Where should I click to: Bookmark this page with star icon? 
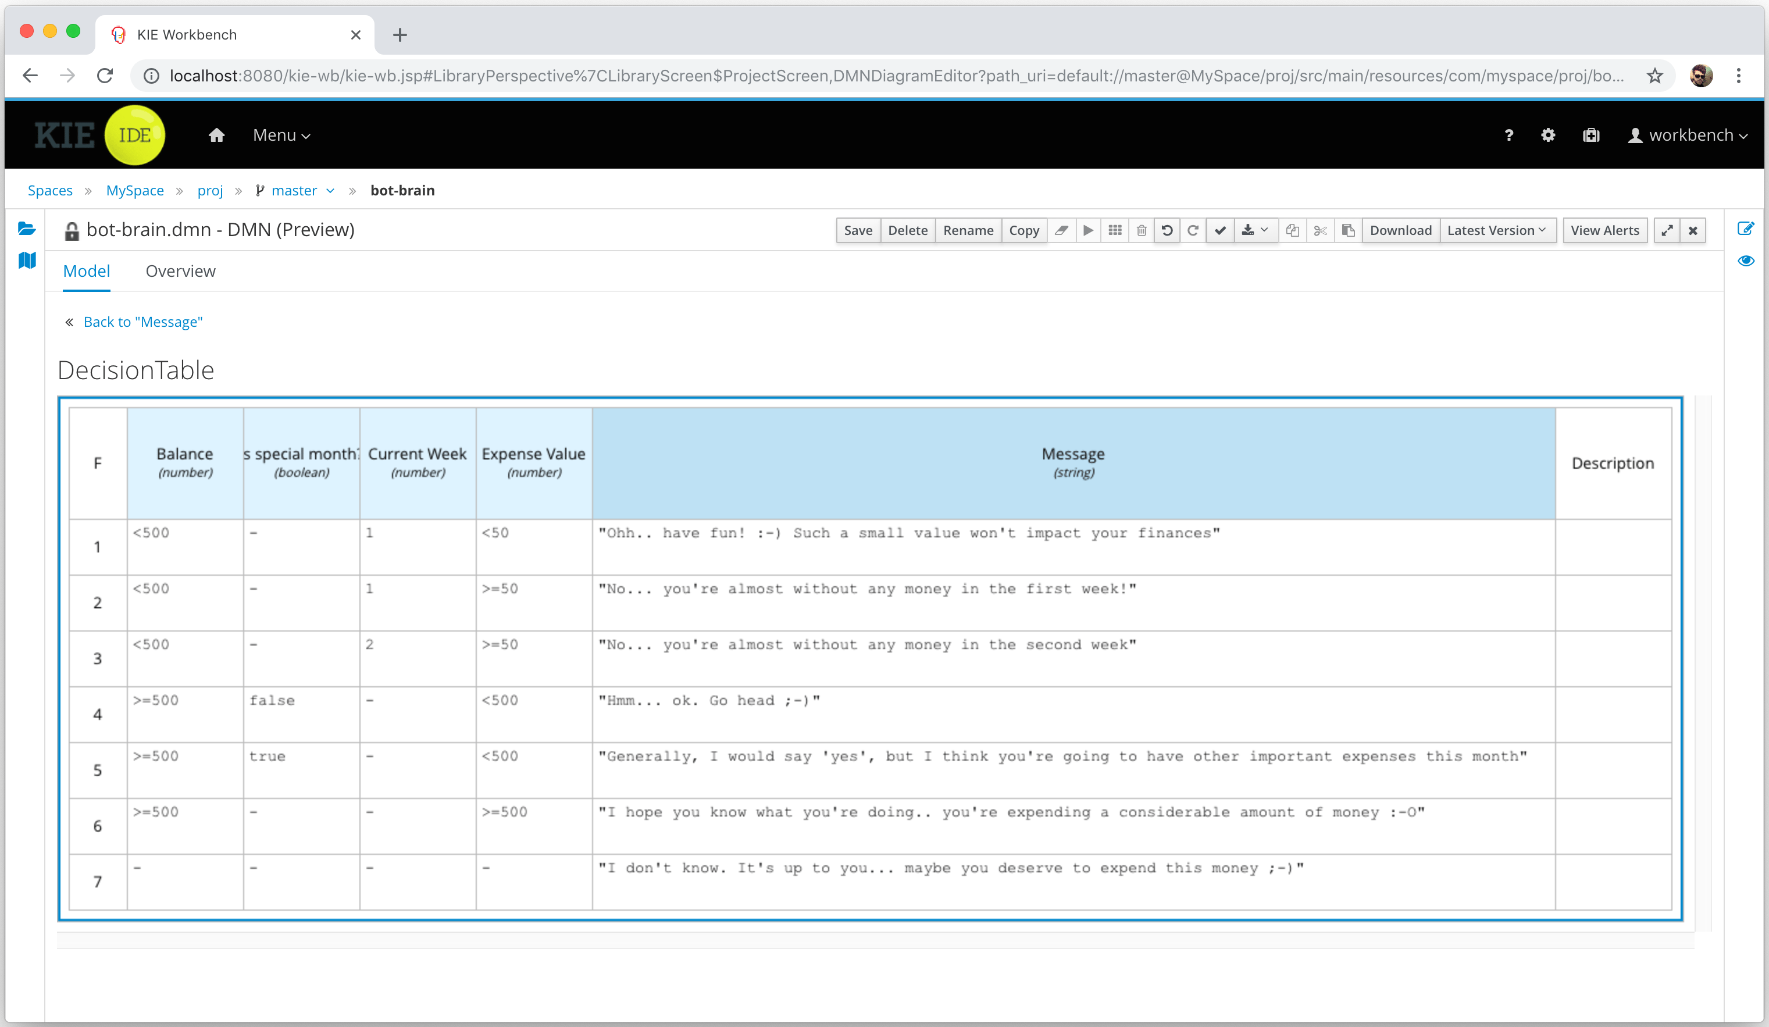(x=1654, y=76)
